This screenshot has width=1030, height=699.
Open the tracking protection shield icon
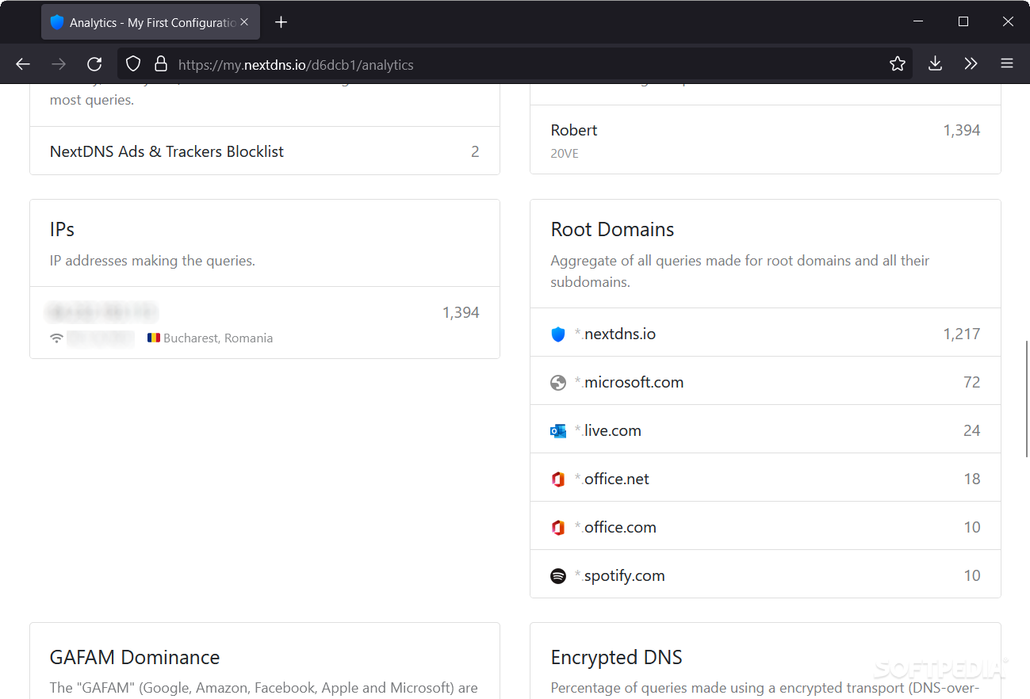133,64
